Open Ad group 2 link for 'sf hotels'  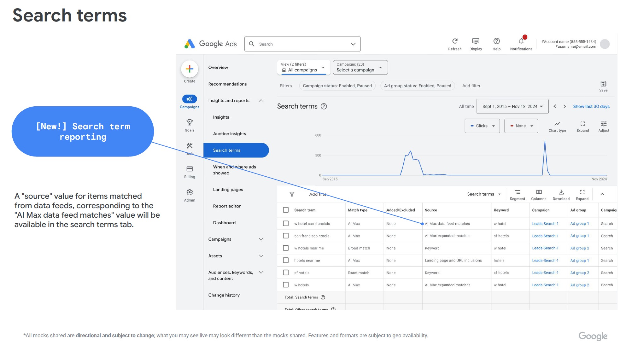[x=580, y=273]
